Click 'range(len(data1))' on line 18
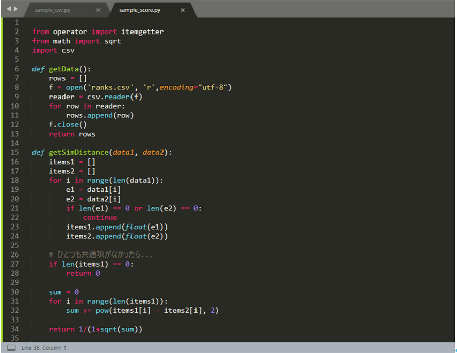This screenshot has width=457, height=353. [x=123, y=181]
